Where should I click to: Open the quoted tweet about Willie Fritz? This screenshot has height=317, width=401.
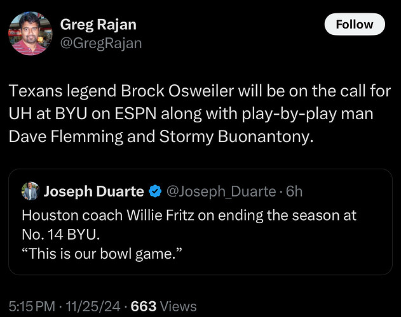tap(201, 222)
